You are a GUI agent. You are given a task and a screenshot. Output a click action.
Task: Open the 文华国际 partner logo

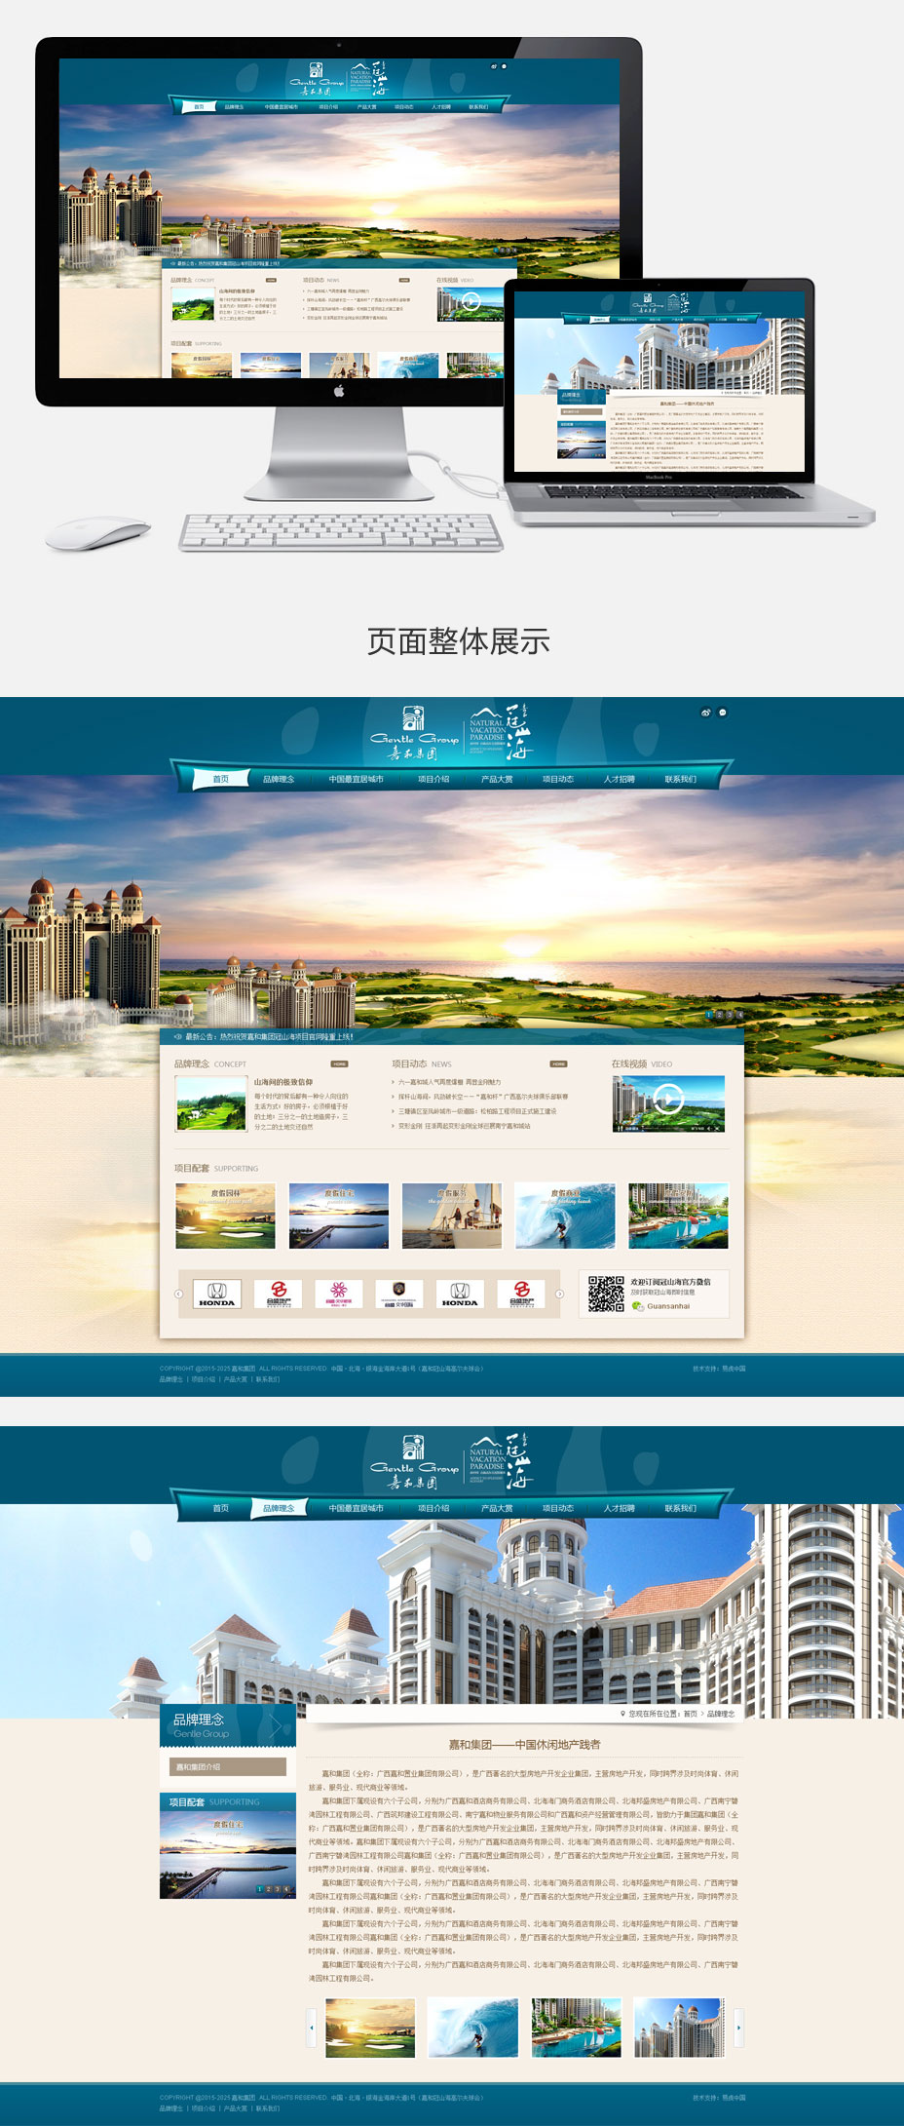click(398, 1294)
